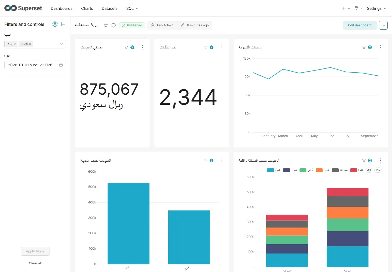
Task: Click the blue legend color swatch
Action: (270, 170)
